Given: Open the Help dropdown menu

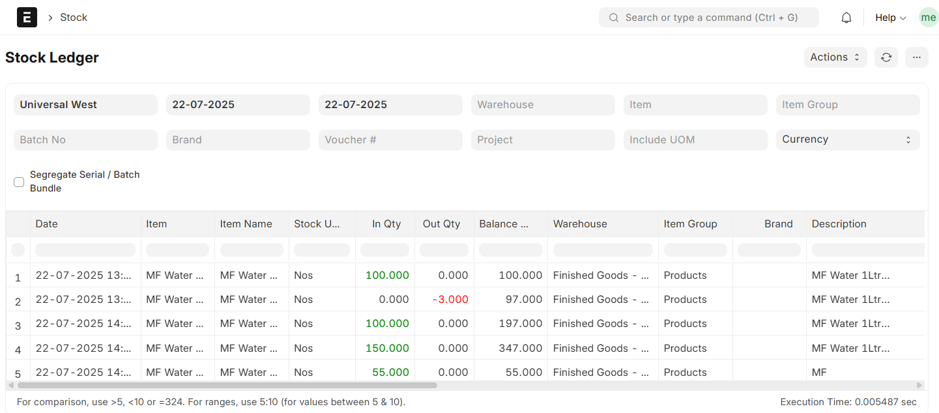Looking at the screenshot, I should [x=890, y=18].
